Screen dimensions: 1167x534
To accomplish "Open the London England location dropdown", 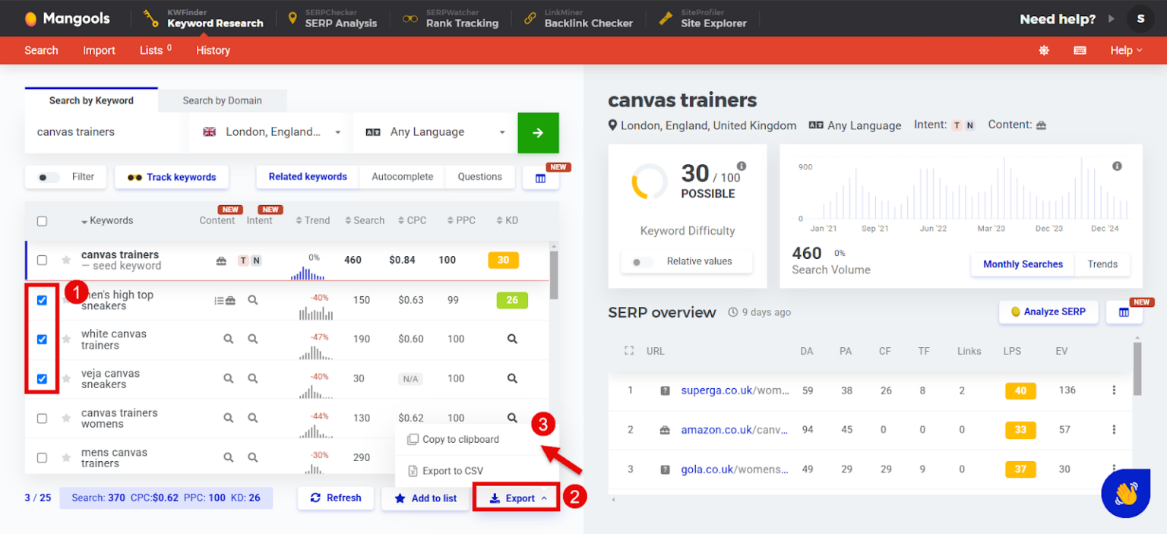I will [269, 131].
